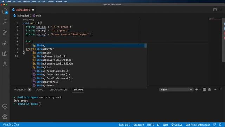Image resolution: width=225 pixels, height=127 pixels.
Task: Open the View menu
Action: coord(34,1)
